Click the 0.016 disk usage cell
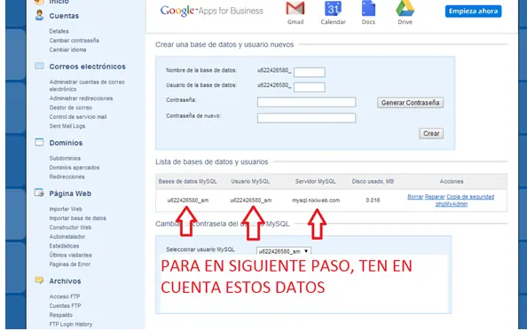 click(373, 201)
